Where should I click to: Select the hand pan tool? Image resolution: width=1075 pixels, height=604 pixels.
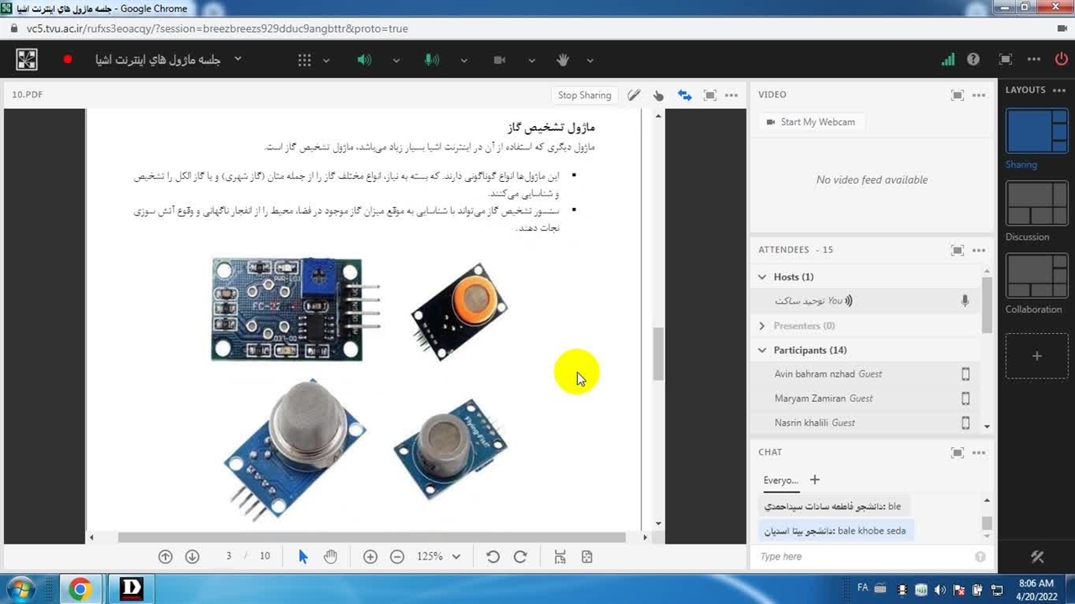330,556
